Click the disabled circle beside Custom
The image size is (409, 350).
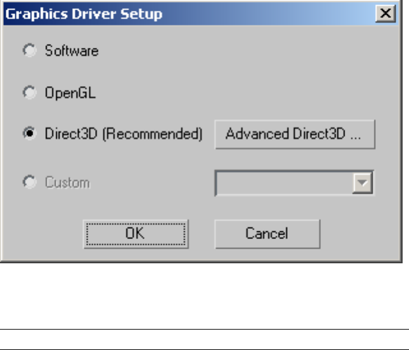29,183
